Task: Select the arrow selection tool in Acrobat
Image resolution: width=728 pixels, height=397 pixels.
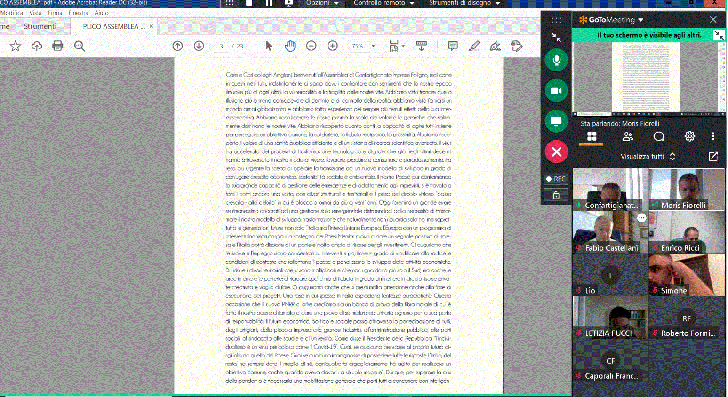Action: pyautogui.click(x=269, y=46)
